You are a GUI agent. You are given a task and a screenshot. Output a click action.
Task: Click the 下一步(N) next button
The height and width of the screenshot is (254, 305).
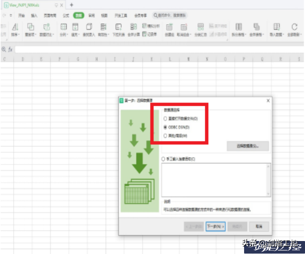coord(215,226)
